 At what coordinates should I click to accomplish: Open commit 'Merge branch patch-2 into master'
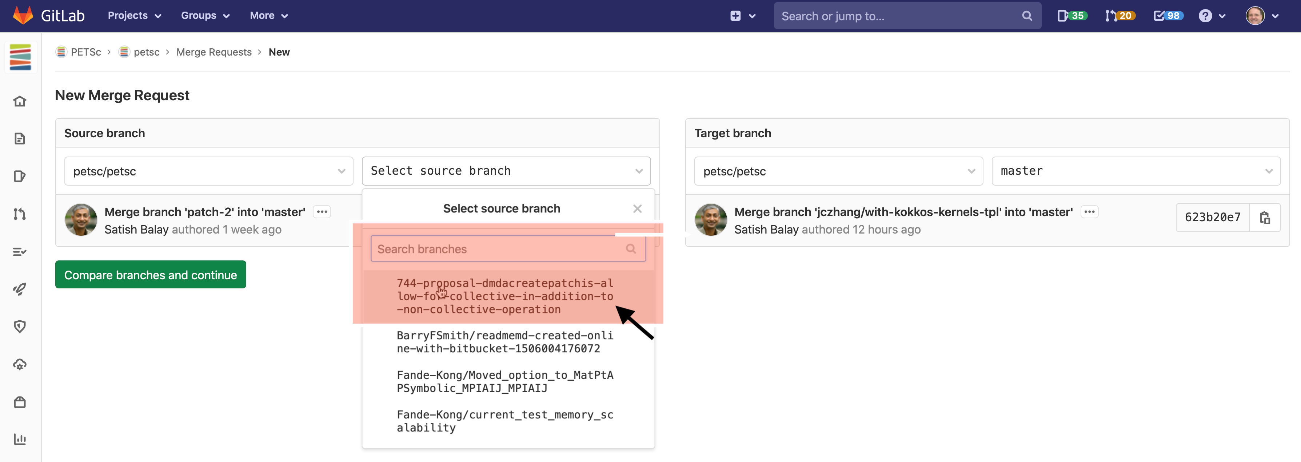coord(204,212)
